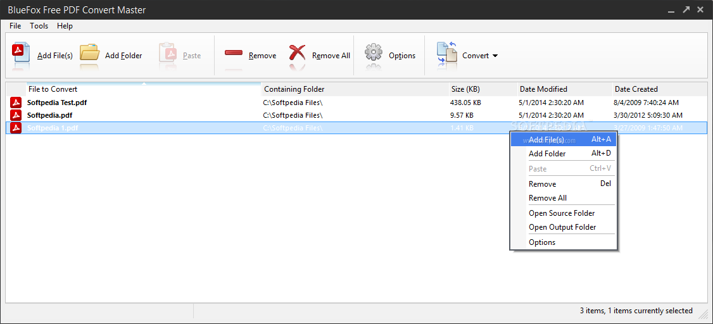Select the Softpedia.pdf file name
This screenshot has width=713, height=324.
point(49,115)
